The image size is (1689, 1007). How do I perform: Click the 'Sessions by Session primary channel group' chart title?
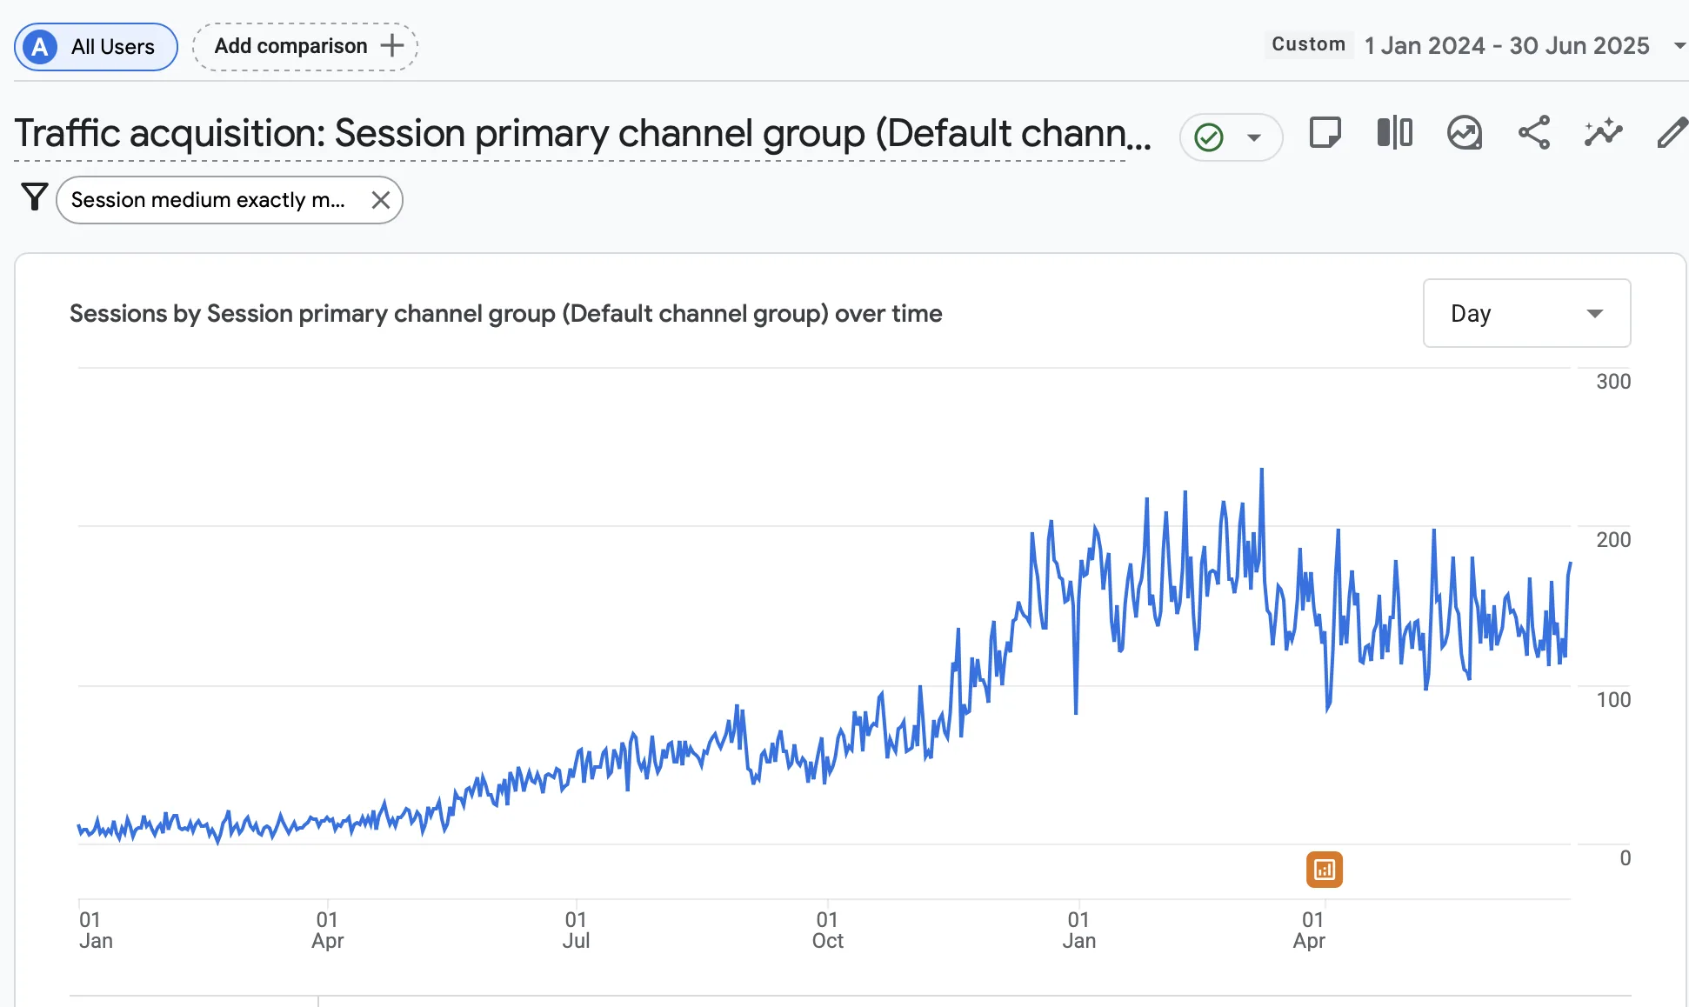(x=505, y=313)
